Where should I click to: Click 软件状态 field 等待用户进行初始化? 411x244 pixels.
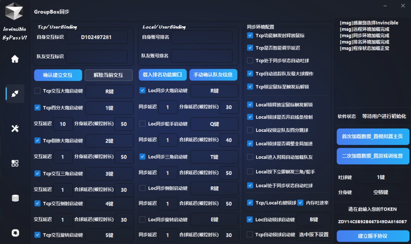(384, 116)
